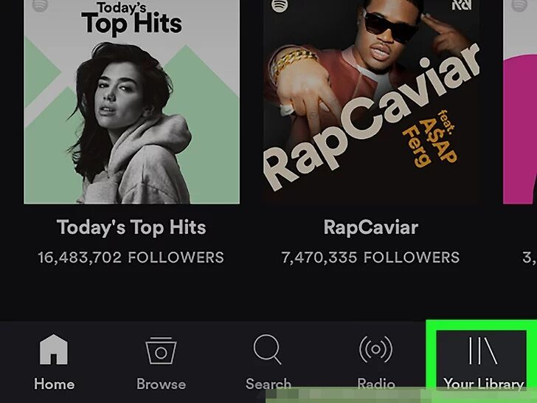Switch to the Radio tab label
Image resolution: width=537 pixels, height=403 pixels.
coord(376,384)
